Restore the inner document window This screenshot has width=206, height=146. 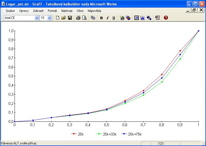coord(194,10)
